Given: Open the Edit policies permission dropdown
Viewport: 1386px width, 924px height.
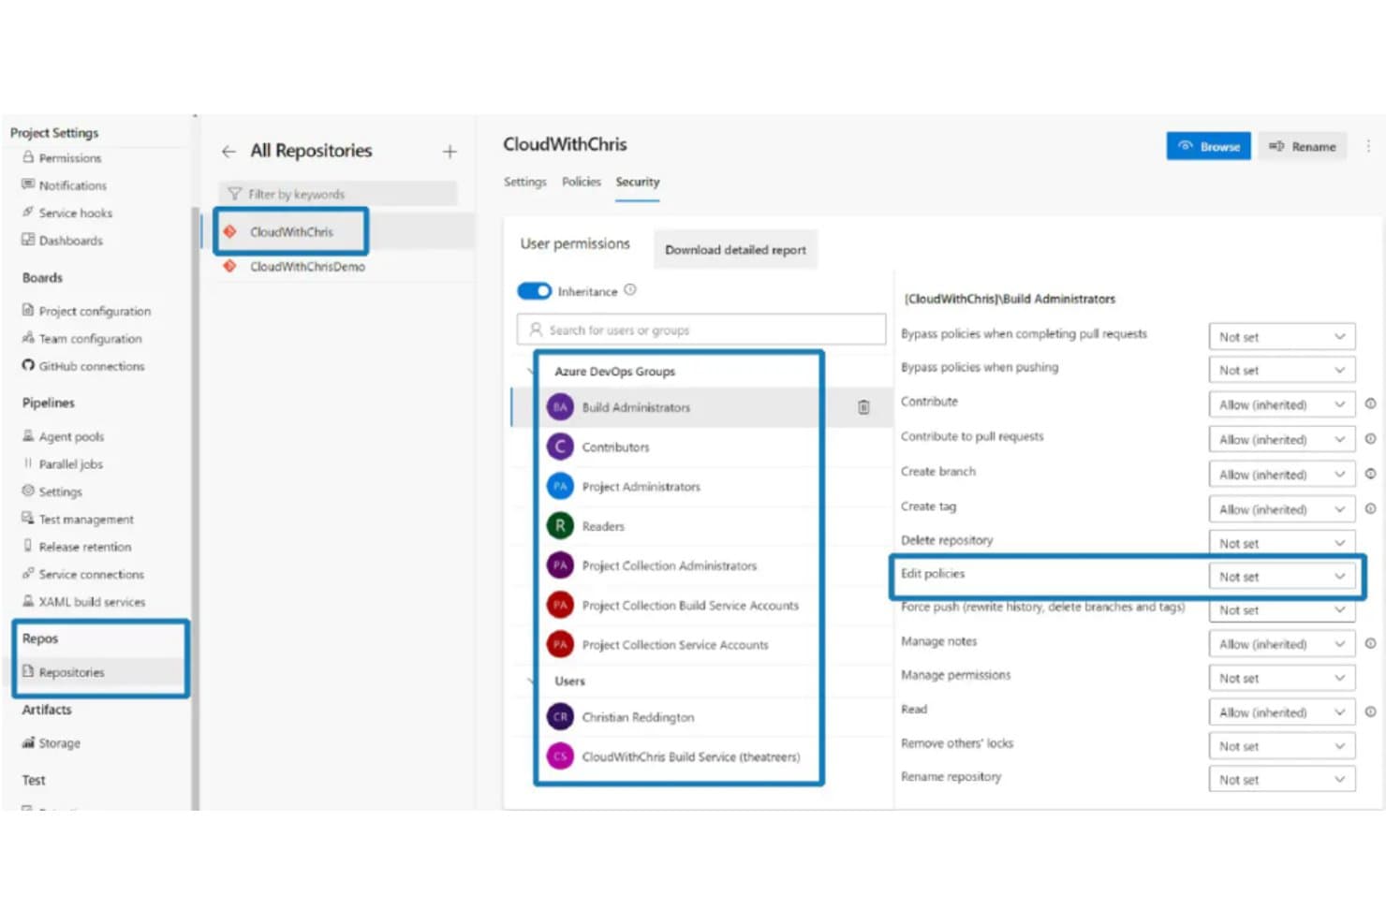Looking at the screenshot, I should tap(1281, 577).
